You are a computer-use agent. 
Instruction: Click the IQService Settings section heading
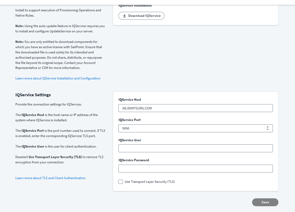pyautogui.click(x=33, y=95)
